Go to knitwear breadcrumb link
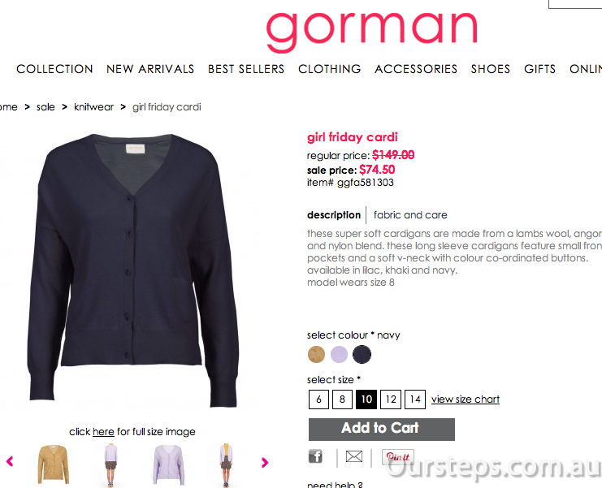Screen dimensions: 602x488 (x=93, y=107)
